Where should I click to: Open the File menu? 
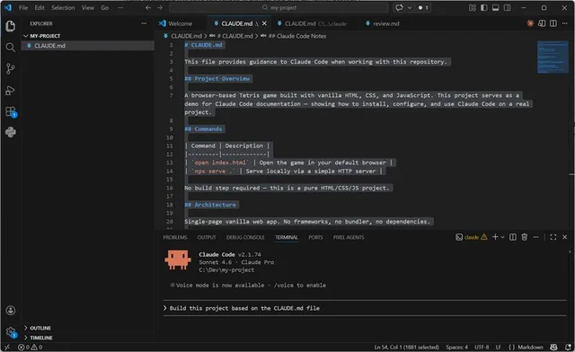click(x=23, y=8)
